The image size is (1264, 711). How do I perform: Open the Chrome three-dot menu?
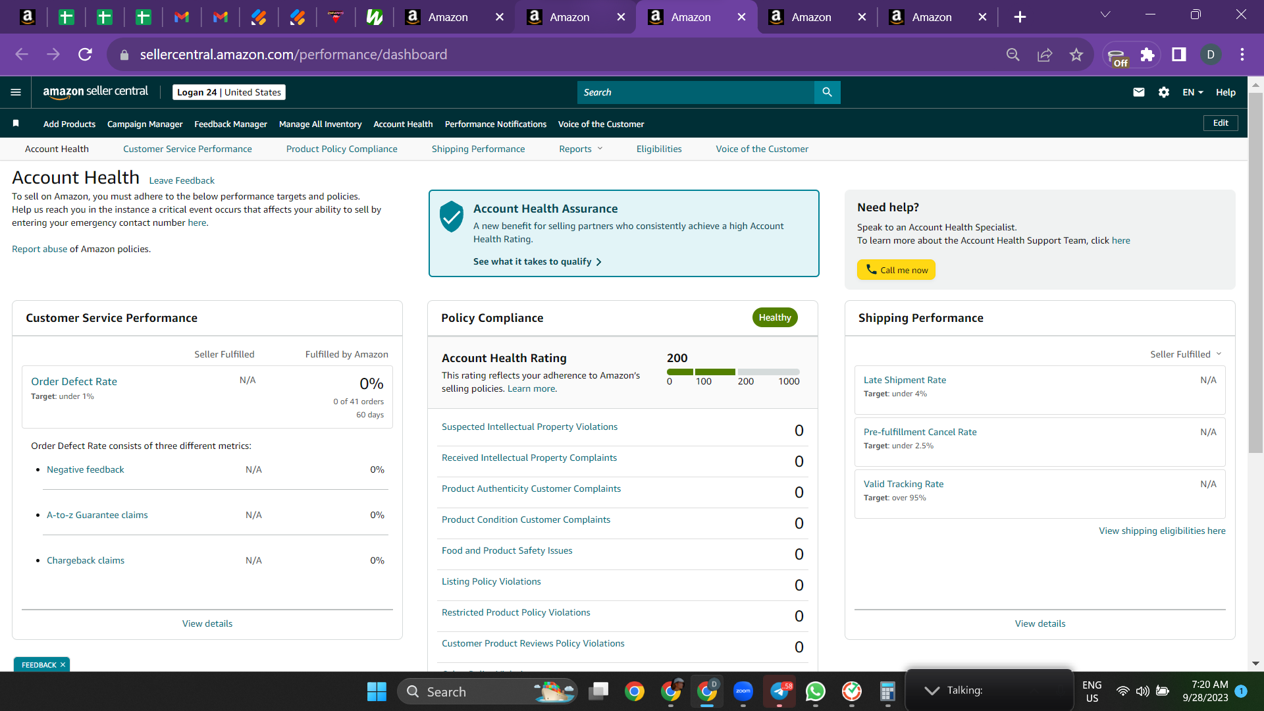[1242, 55]
